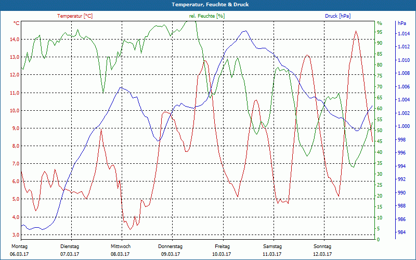416x260 pixels.
Task: Click the '4,0' temperature axis value
Action: pyautogui.click(x=16, y=217)
